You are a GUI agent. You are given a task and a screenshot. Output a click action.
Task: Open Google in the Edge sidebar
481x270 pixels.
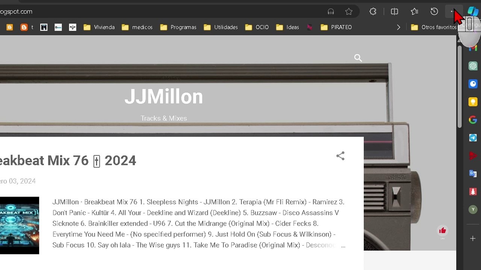(473, 120)
